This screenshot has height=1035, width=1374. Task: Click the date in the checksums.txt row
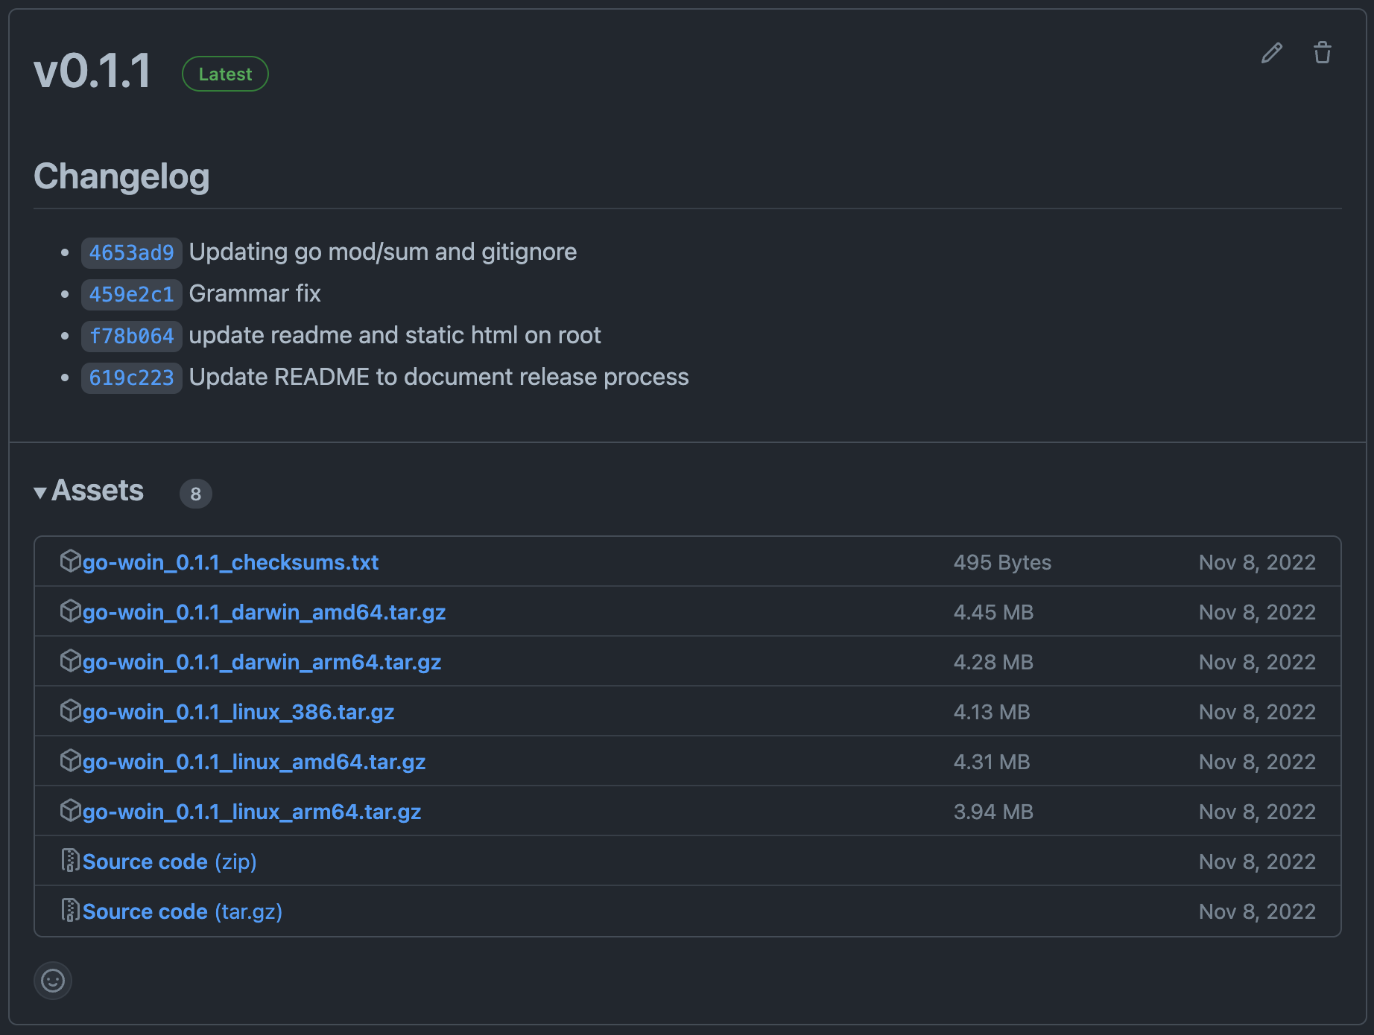click(1257, 562)
